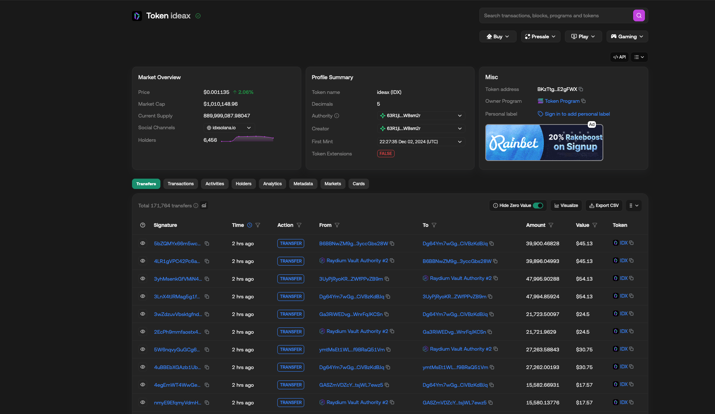Click the info icon next to Total transfers
Screen dimensions: 715x414
point(196,206)
